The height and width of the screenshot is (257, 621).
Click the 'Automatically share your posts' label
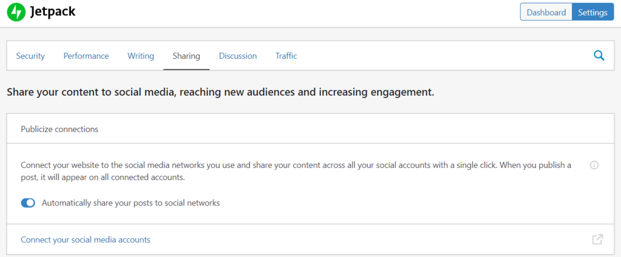coord(130,203)
